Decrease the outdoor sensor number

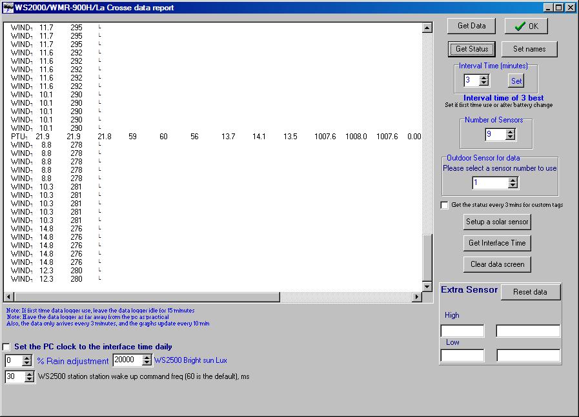click(513, 186)
